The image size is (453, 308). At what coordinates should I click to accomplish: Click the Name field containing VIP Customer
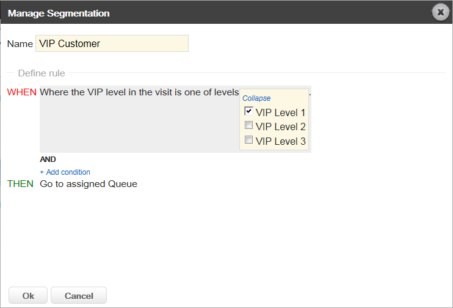coord(112,43)
